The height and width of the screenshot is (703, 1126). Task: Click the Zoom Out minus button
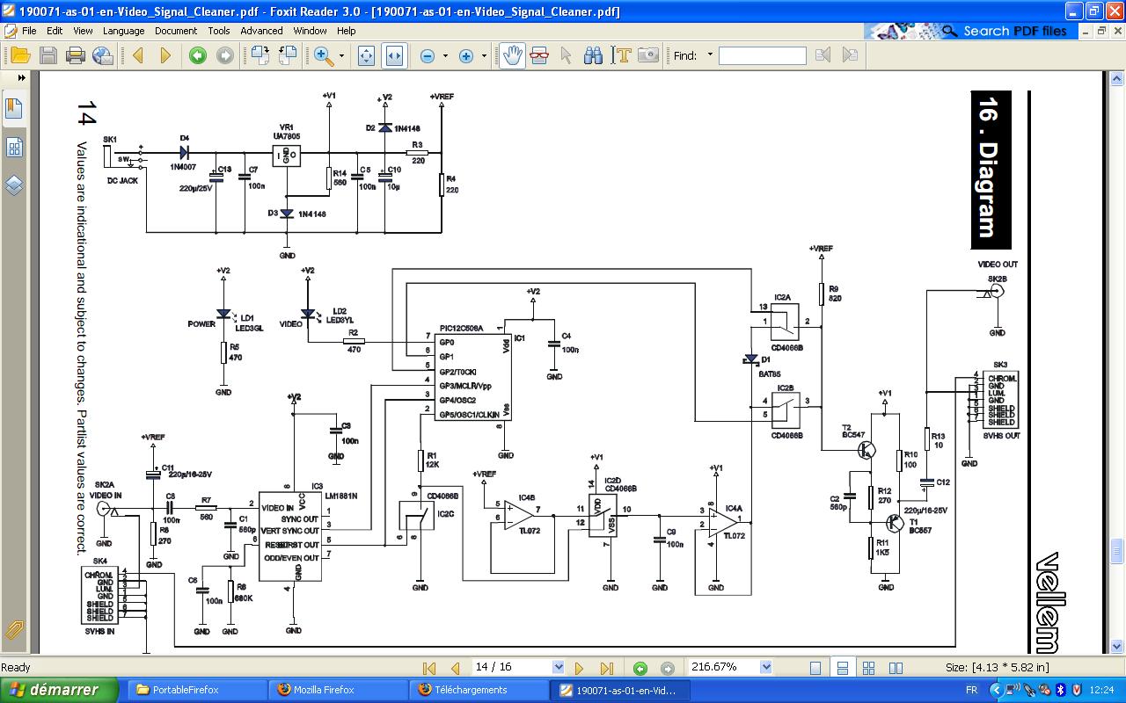point(428,55)
